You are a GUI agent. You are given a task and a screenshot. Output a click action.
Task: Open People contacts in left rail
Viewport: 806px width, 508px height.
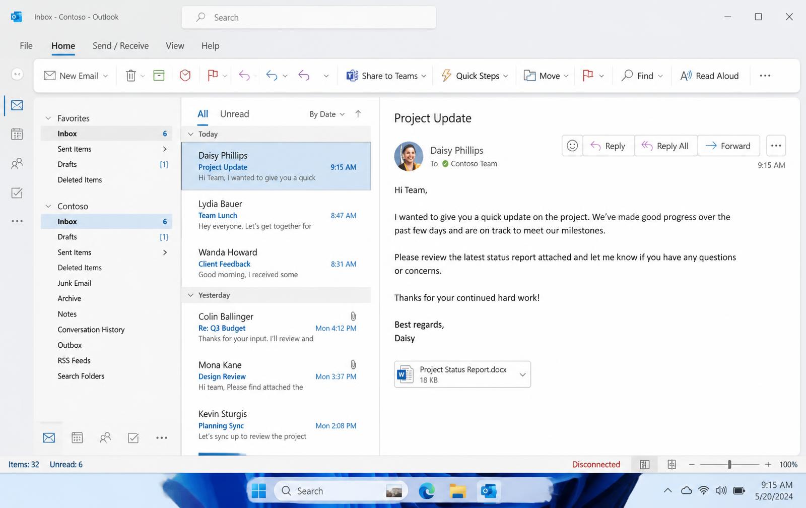pyautogui.click(x=17, y=163)
